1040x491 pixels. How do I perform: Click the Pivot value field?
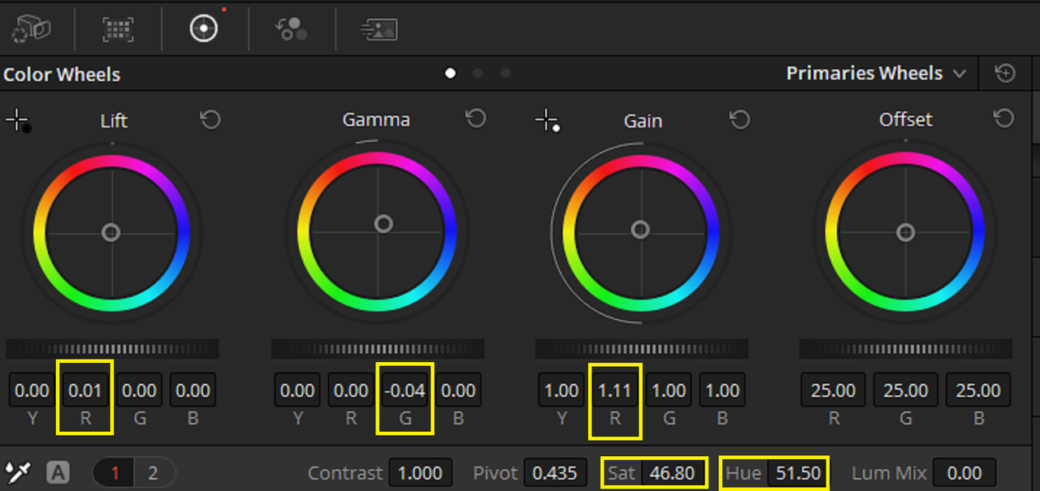tap(556, 472)
